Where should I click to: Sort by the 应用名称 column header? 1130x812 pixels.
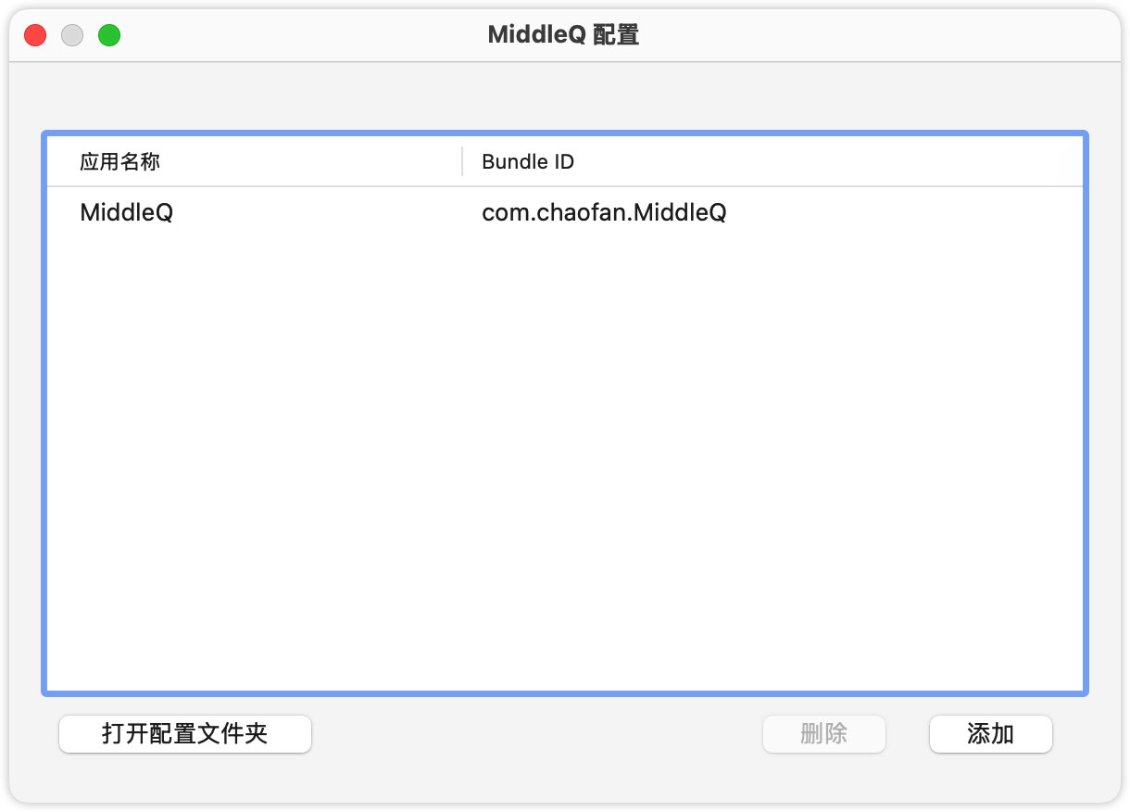click(x=120, y=162)
